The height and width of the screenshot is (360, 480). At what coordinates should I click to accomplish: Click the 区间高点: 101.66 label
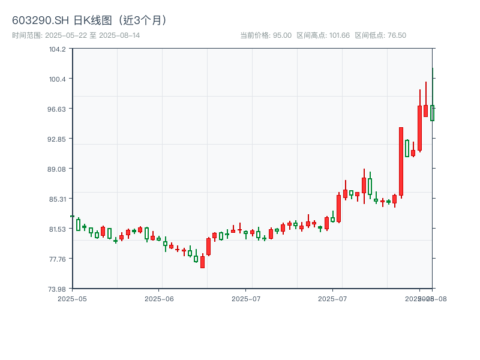click(323, 35)
